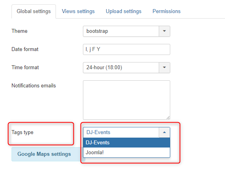Choose the Joomla! option in list
The width and height of the screenshot is (225, 174).
click(127, 152)
